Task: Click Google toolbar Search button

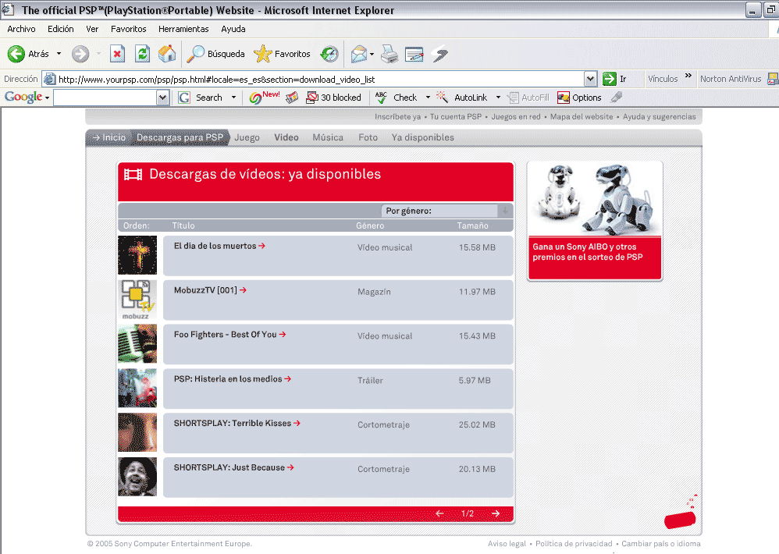Action: 201,98
